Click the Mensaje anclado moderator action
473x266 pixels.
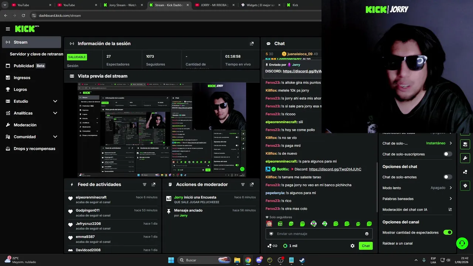tap(211, 213)
